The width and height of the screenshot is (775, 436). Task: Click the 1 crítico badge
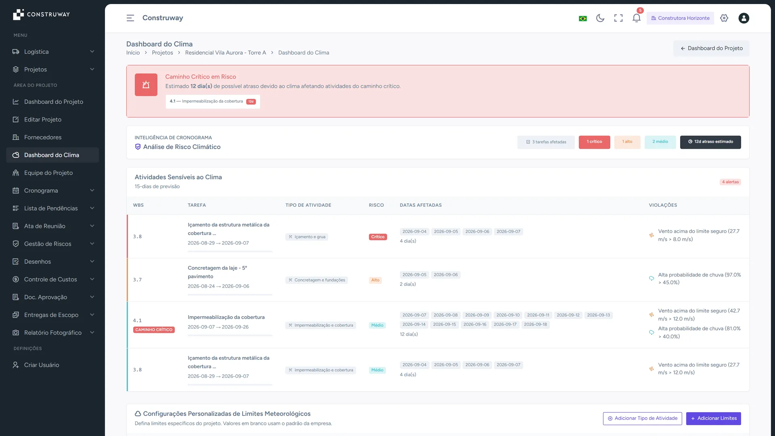[x=594, y=142]
